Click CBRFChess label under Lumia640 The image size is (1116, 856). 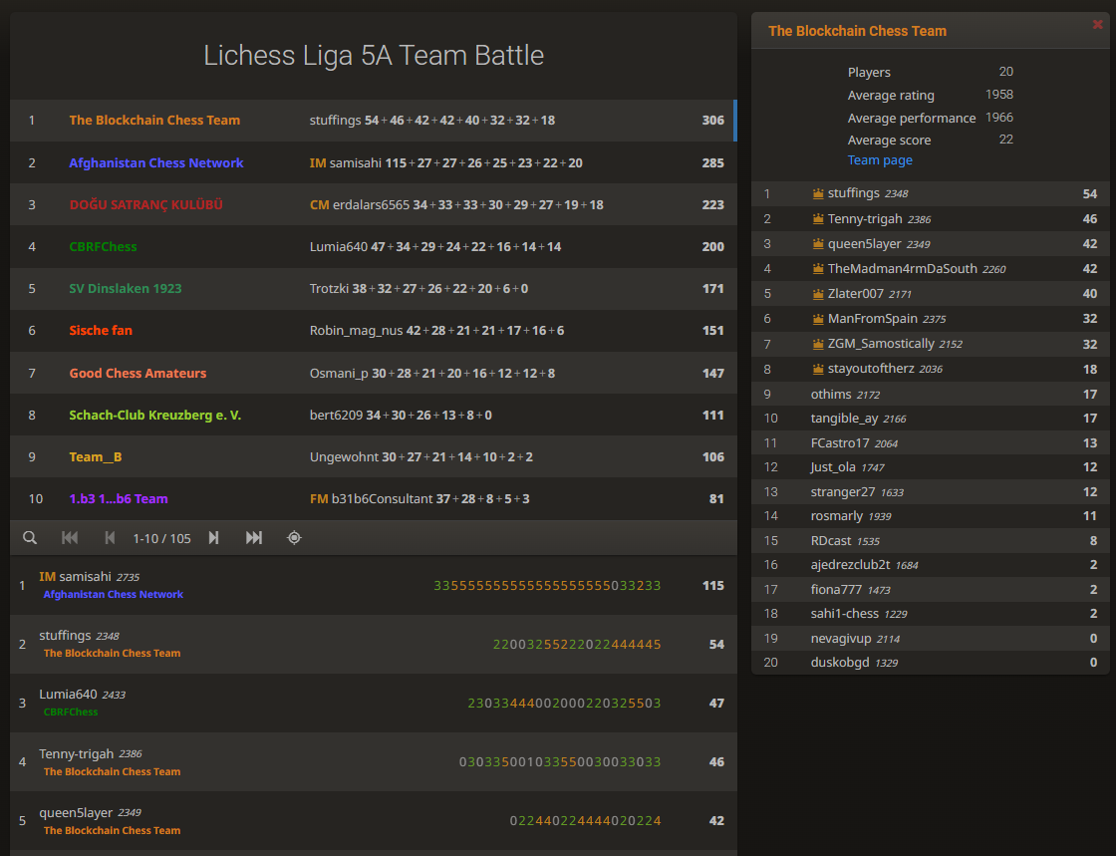[71, 712]
